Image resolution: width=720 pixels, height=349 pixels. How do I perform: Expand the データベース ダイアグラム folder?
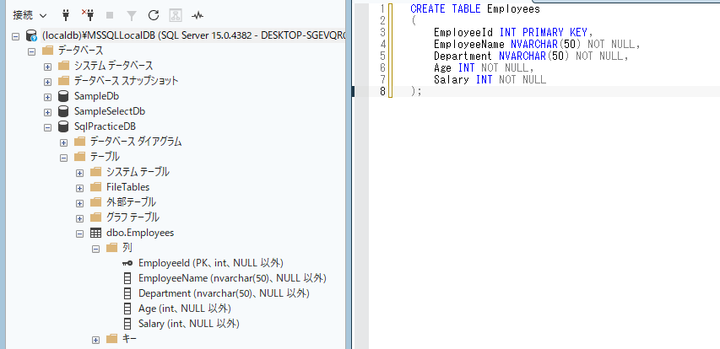(x=64, y=142)
